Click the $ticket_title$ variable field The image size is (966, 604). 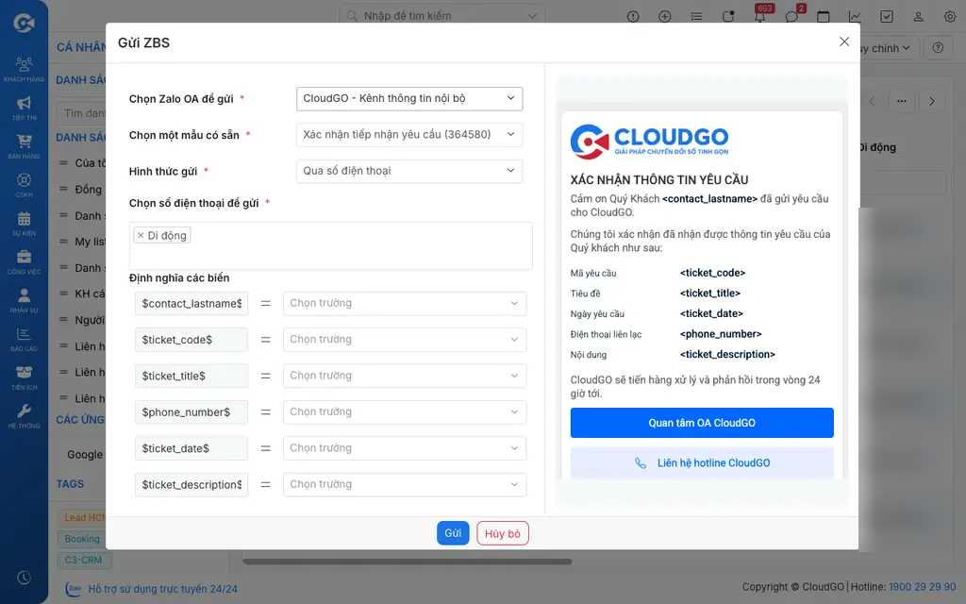click(x=192, y=376)
